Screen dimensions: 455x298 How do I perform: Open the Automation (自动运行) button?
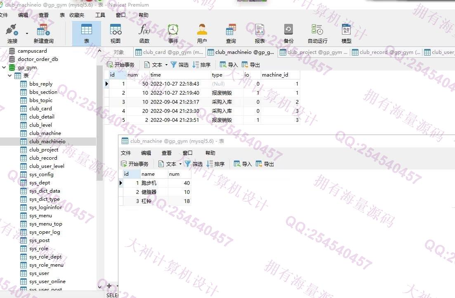[x=318, y=34]
